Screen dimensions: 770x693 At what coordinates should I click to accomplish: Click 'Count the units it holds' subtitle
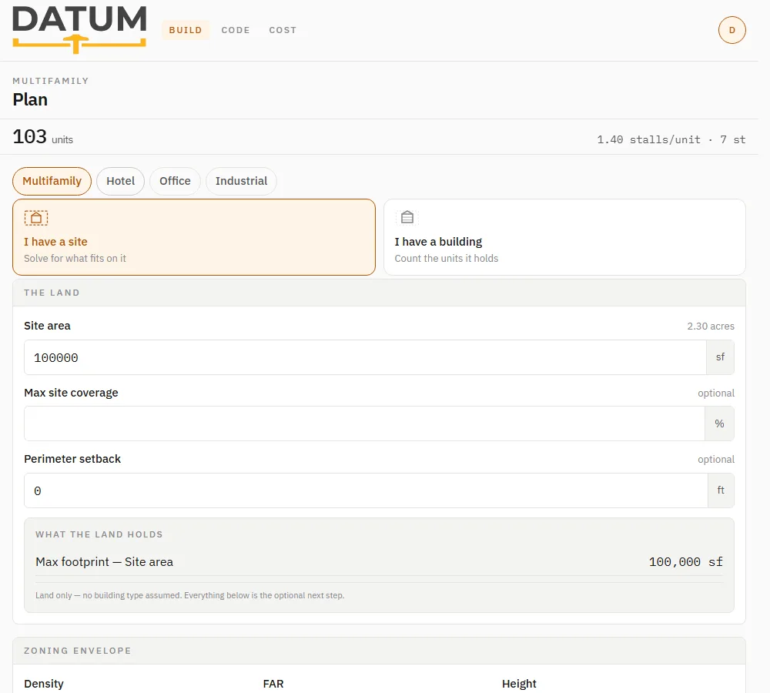click(447, 259)
